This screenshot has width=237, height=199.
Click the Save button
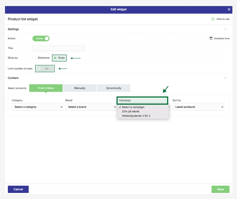220,189
